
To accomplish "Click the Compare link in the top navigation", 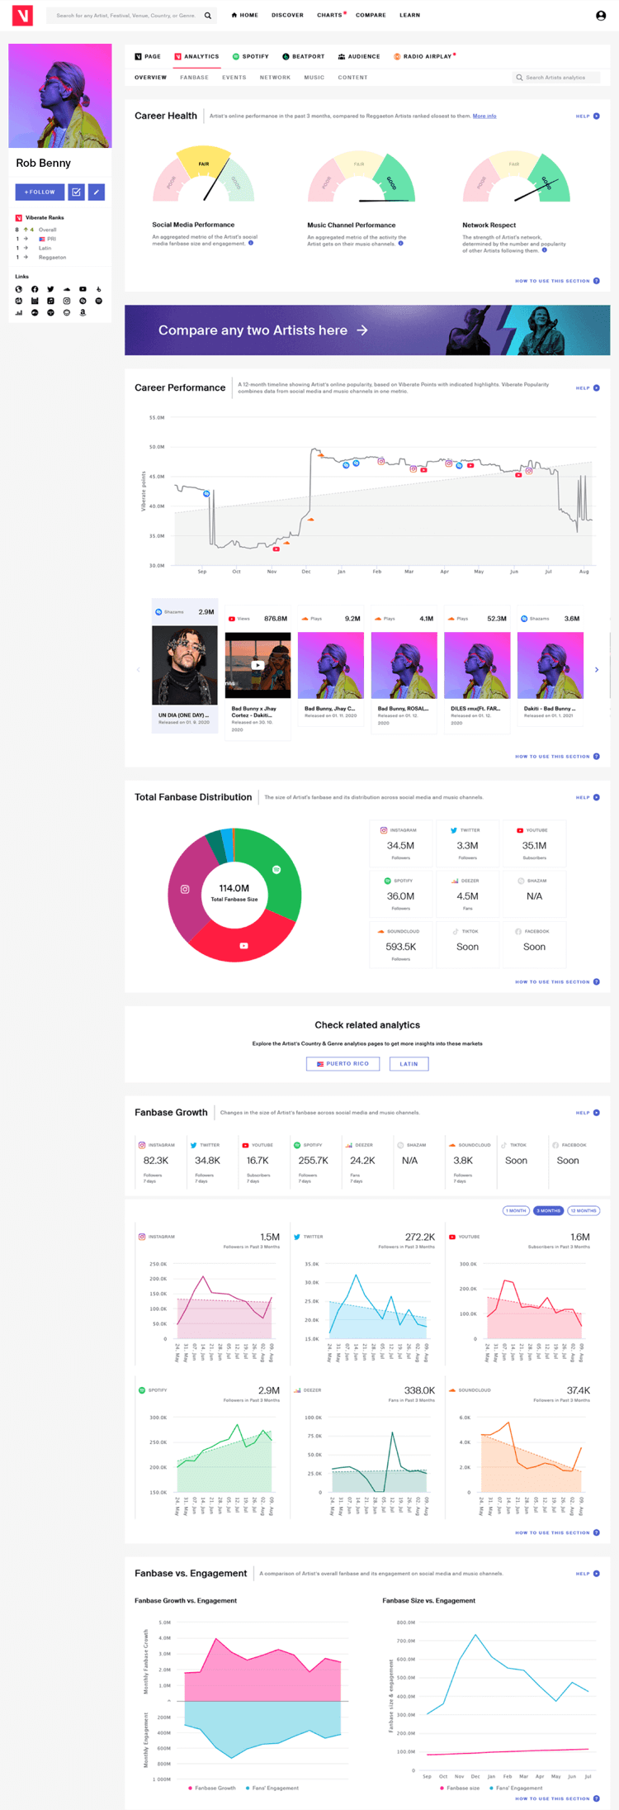I will [371, 15].
